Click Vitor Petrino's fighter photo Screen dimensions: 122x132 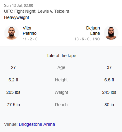pos(12,33)
